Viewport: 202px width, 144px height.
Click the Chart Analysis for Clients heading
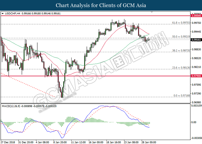pyautogui.click(x=101, y=5)
